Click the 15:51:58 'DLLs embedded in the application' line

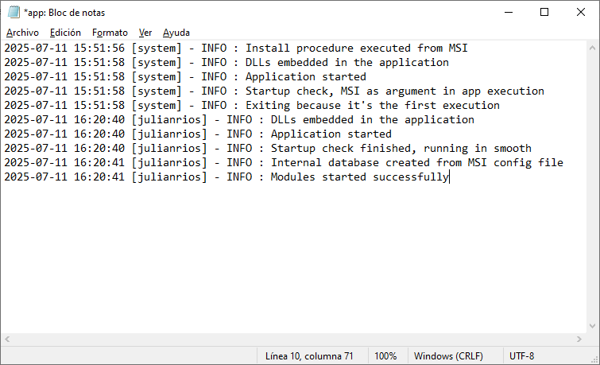[226, 63]
